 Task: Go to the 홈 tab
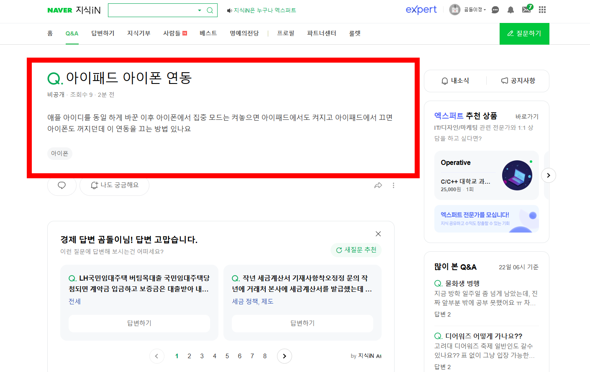click(x=50, y=33)
